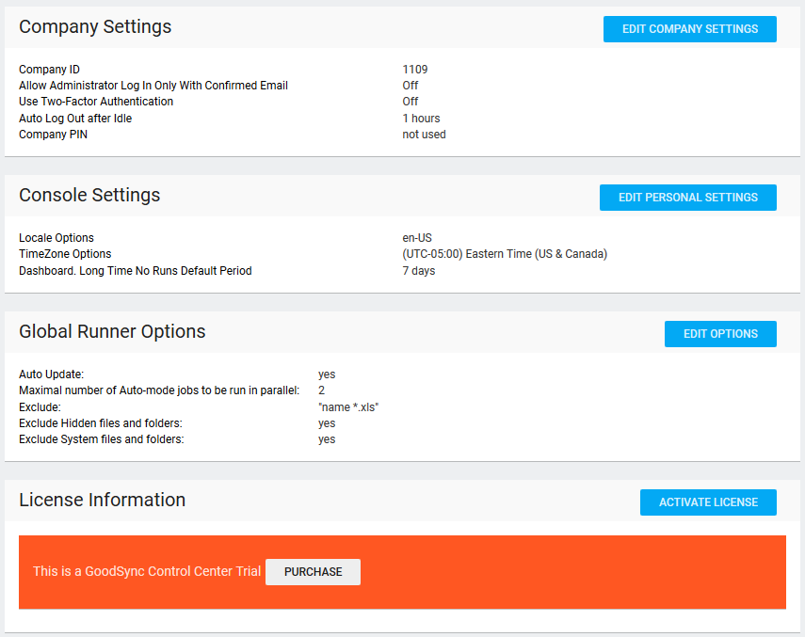Viewport: 805px width, 637px height.
Task: Select the Eastern Time timezone value
Action: (x=505, y=254)
